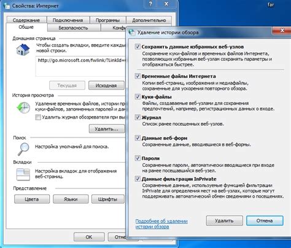This screenshot has width=291, height=248.
Task: Click the question mark help button
Action: tap(150, 4)
